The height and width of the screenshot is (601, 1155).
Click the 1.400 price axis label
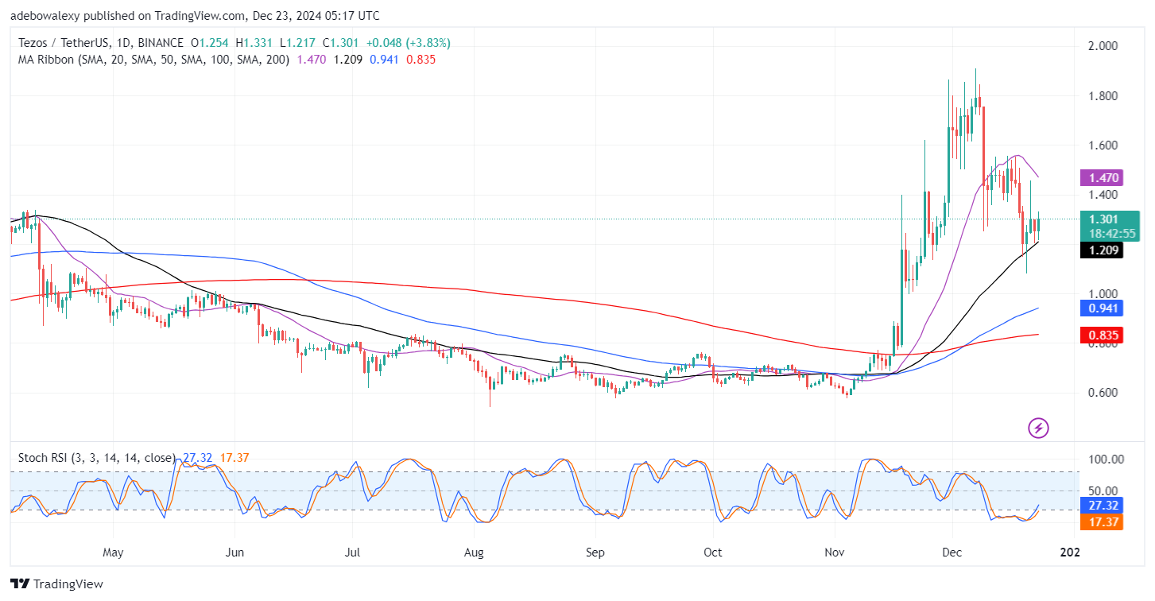point(1102,195)
